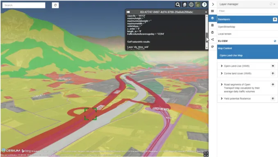The width and height of the screenshot is (278, 157).
Task: Close the feature info popup
Action: [206, 12]
